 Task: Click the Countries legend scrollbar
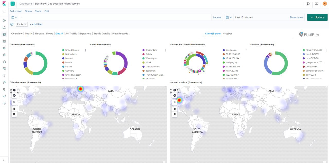coord(86,50)
